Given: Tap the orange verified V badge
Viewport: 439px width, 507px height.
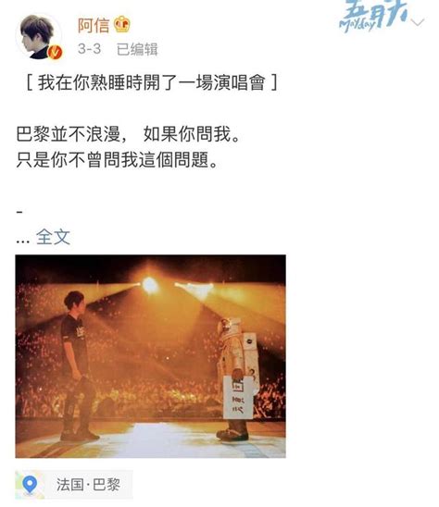Looking at the screenshot, I should [x=55, y=52].
